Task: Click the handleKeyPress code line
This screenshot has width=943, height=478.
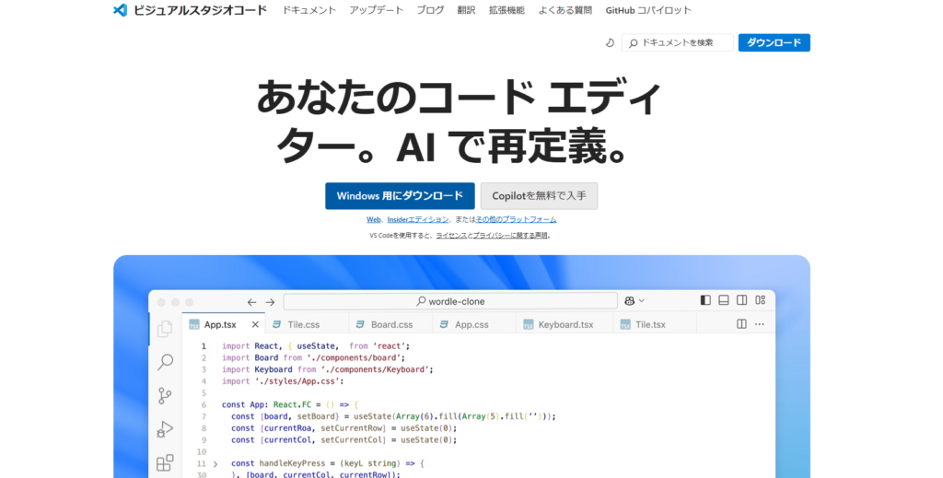Action: (x=328, y=463)
